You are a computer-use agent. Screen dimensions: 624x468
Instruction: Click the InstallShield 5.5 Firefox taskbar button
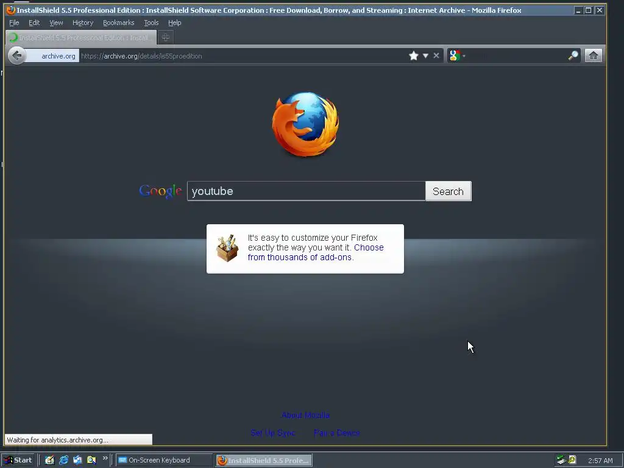[264, 461]
